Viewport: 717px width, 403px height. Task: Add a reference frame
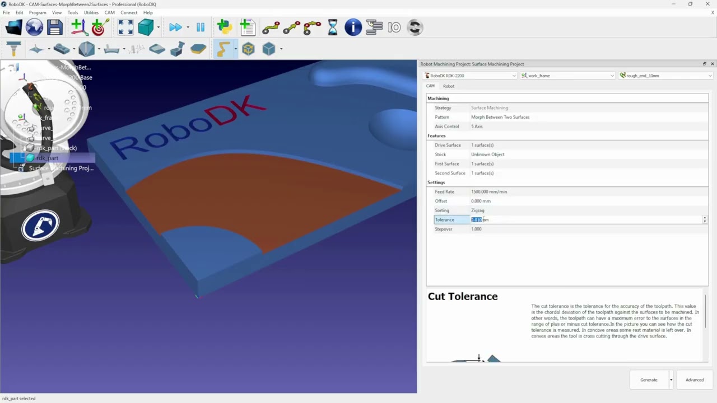pos(79,27)
